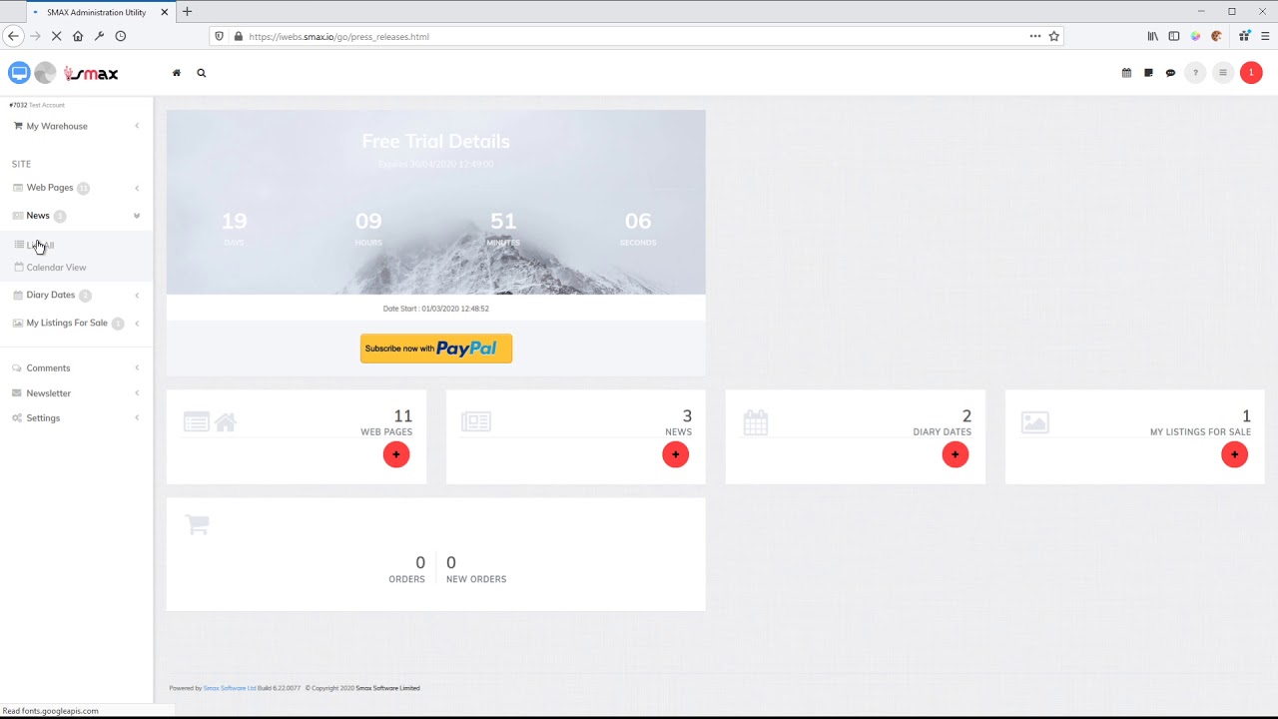Open Firefox library icon
The image size is (1278, 719).
[x=1153, y=36]
